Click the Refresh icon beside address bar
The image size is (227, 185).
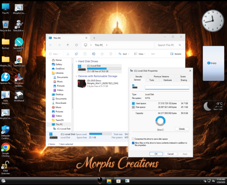(x=76, y=45)
